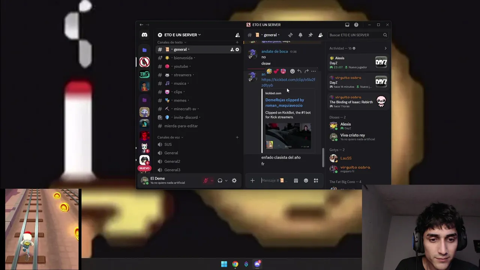480x270 pixels.
Task: Select the streamers channel
Action: pyautogui.click(x=198, y=75)
